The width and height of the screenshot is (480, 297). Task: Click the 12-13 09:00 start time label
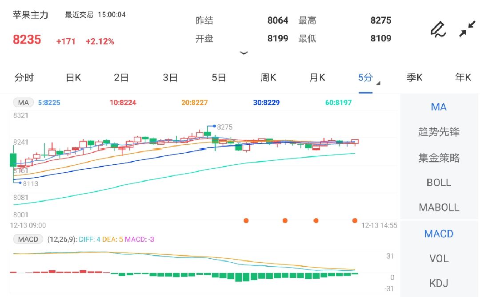click(x=28, y=225)
